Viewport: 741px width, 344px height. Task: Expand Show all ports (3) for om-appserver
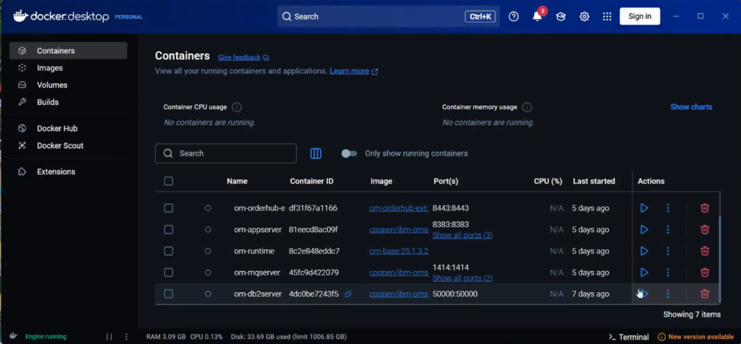tap(462, 236)
